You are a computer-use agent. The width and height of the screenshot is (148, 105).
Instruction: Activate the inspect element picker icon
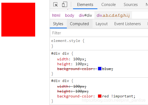click(x=55, y=4)
